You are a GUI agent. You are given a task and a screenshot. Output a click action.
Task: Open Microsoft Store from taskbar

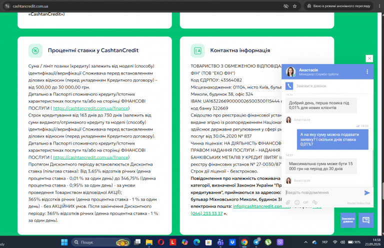tap(208, 242)
